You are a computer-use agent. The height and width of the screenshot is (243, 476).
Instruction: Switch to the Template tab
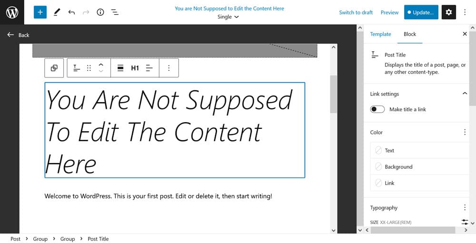pos(380,34)
